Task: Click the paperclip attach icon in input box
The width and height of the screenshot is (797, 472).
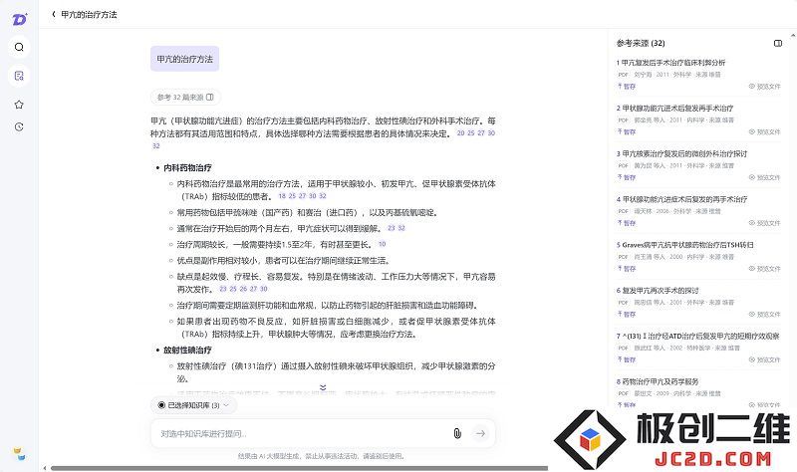Action: pyautogui.click(x=457, y=433)
